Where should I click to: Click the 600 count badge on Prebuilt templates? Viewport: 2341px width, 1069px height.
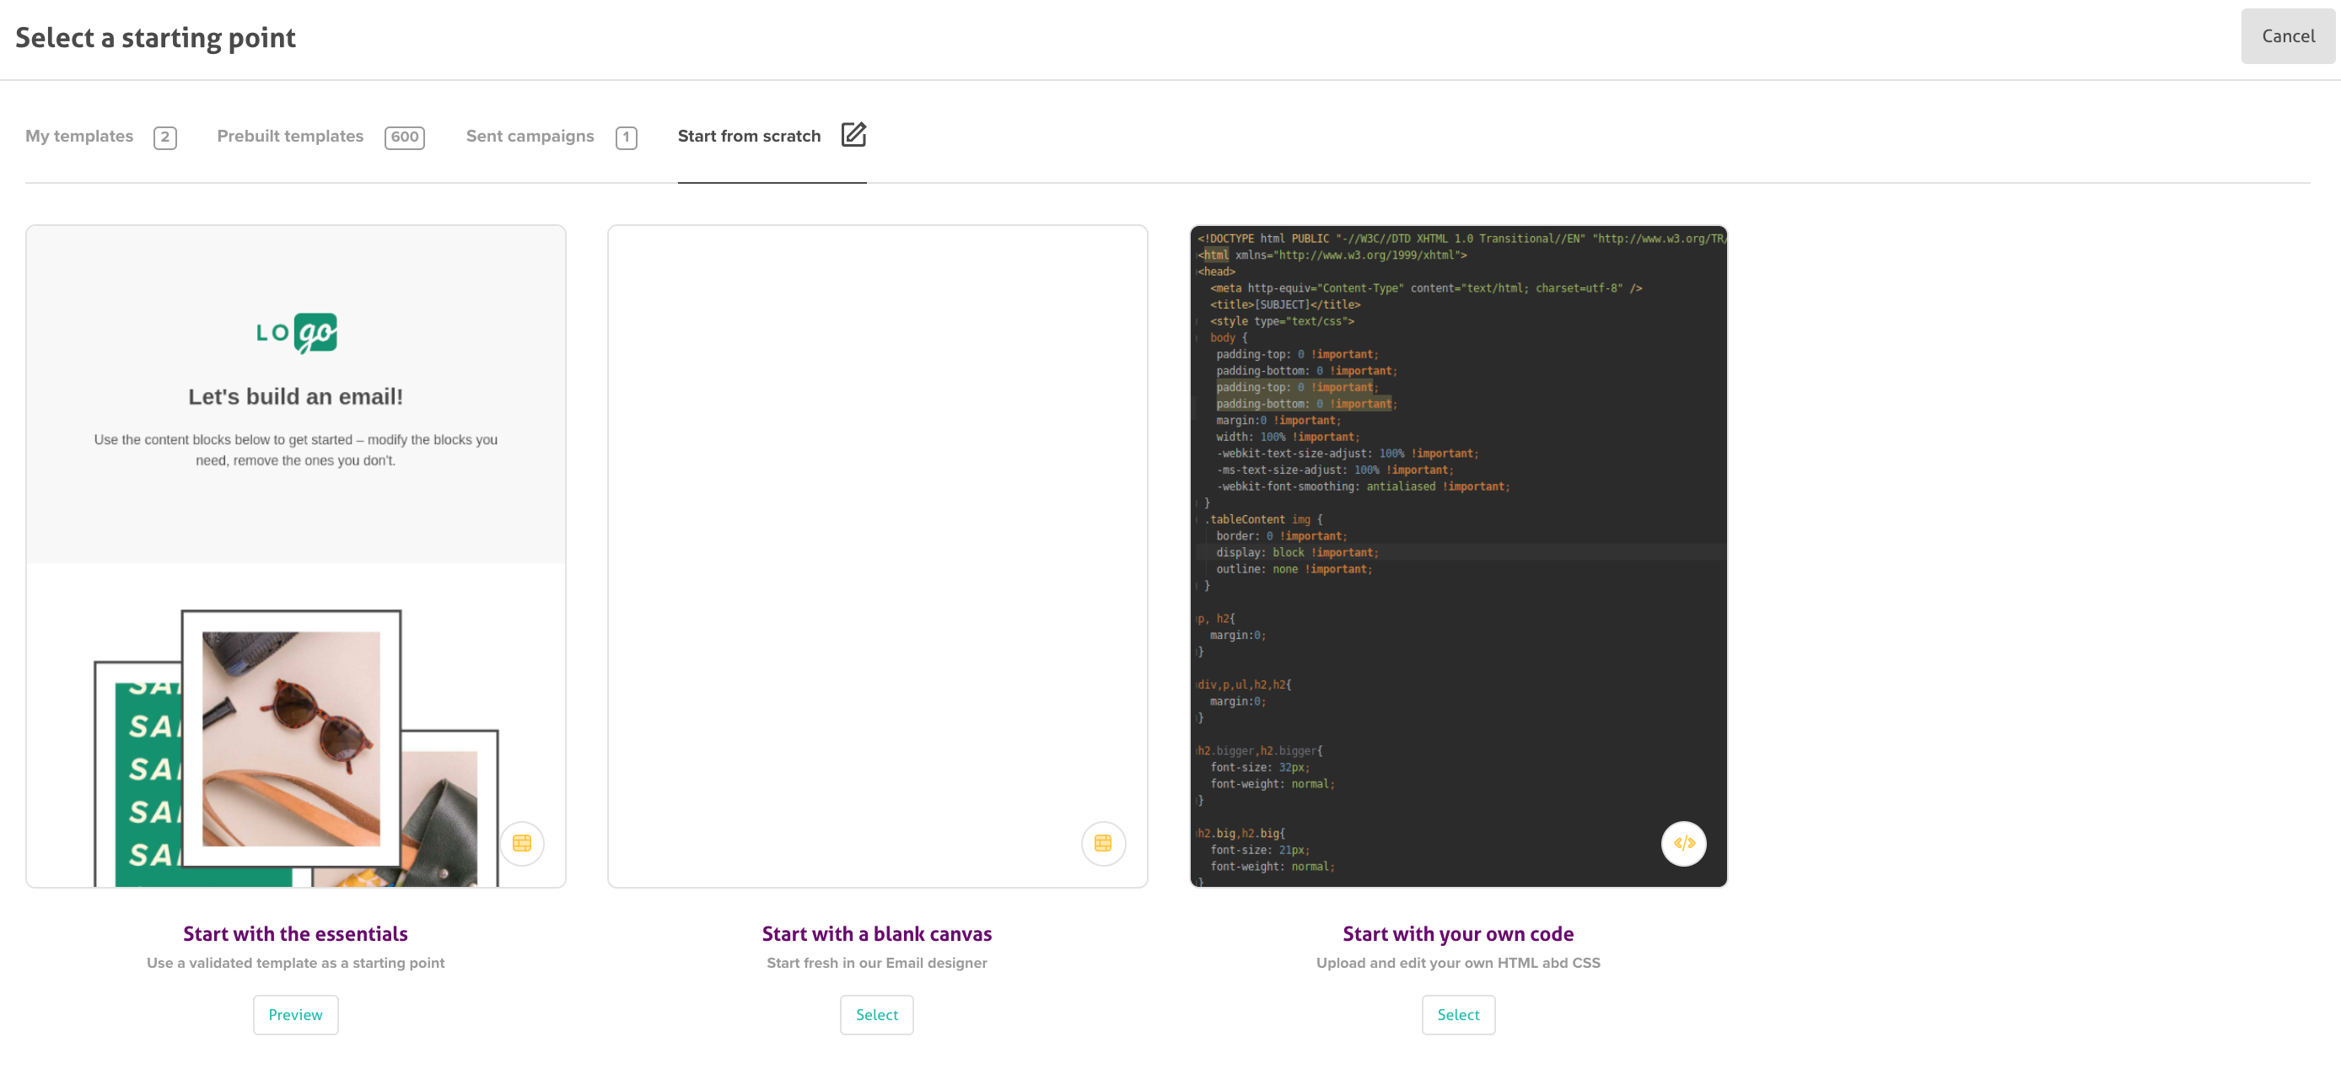click(x=405, y=137)
